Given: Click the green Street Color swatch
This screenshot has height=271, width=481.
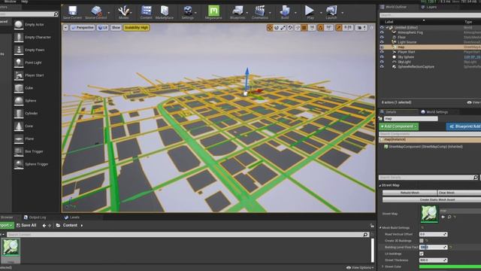Looking at the screenshot, I should [450, 266].
